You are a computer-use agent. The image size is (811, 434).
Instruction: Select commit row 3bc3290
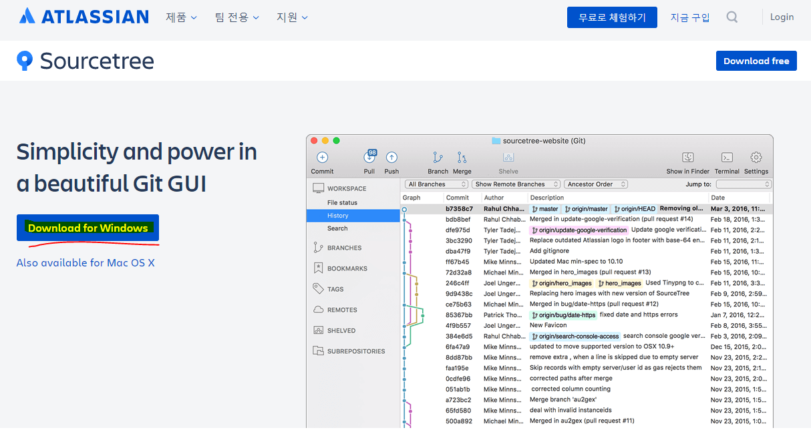coord(587,240)
